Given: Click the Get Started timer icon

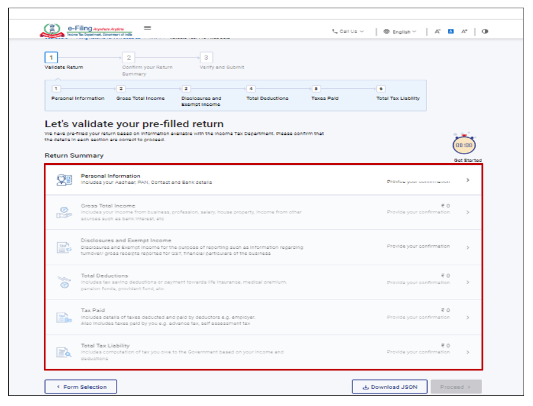Looking at the screenshot, I should pyautogui.click(x=464, y=145).
